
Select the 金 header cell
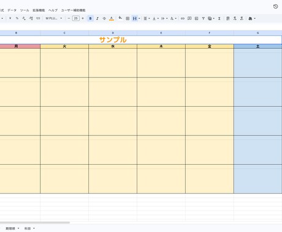tap(210, 46)
